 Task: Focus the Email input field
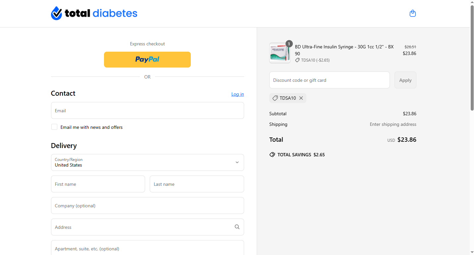point(147,111)
